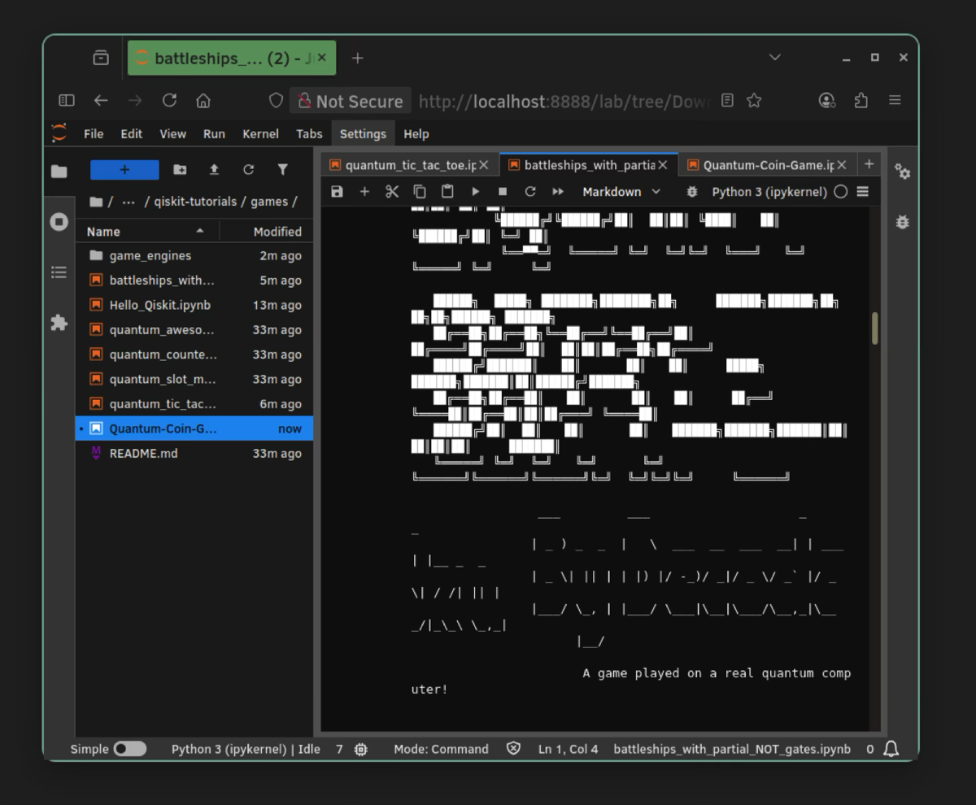Upload files using the upload arrow icon
Viewport: 976px width, 805px height.
[x=214, y=169]
